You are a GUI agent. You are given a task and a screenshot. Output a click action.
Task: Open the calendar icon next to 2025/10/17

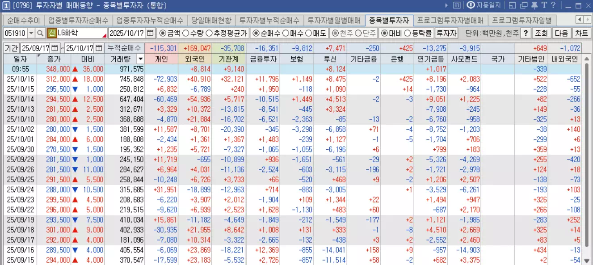click(150, 32)
